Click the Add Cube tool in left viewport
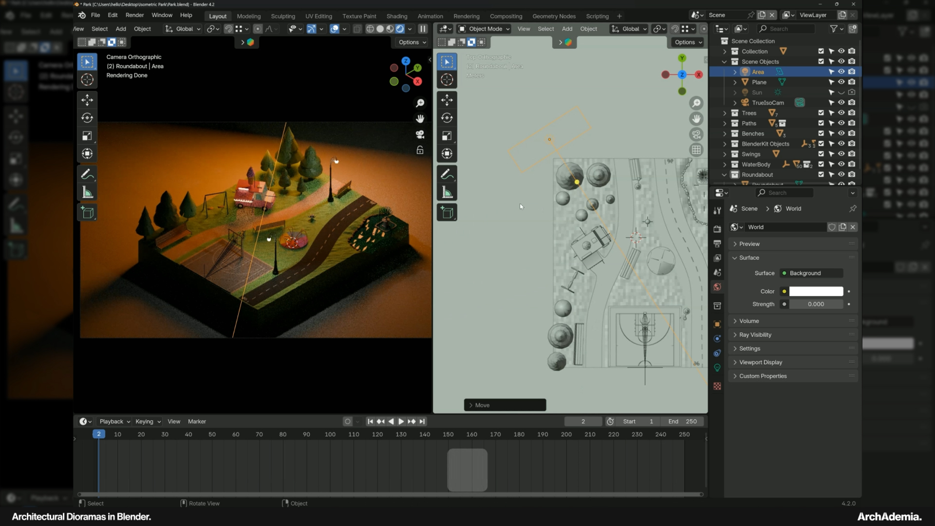The height and width of the screenshot is (526, 935). 87,213
